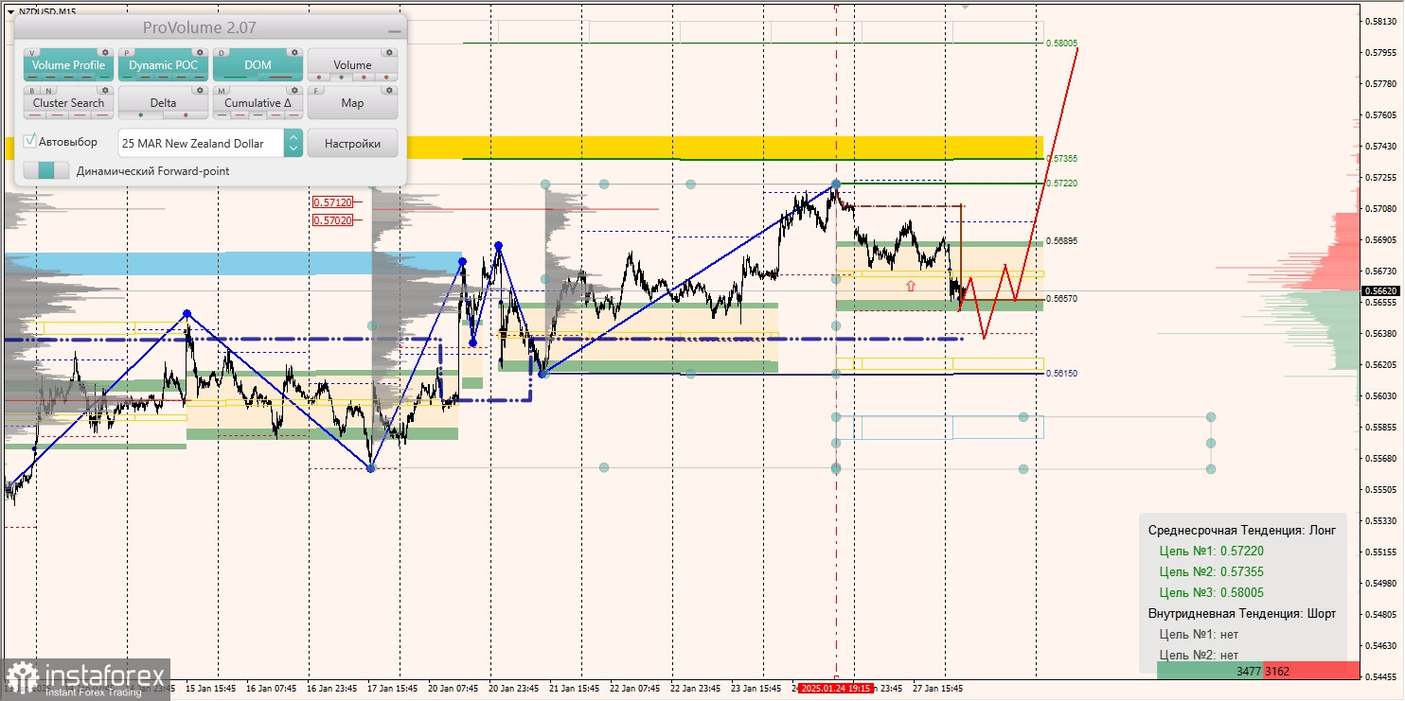
Task: Click the B hotkey tag on Cluster Search
Action: point(32,91)
